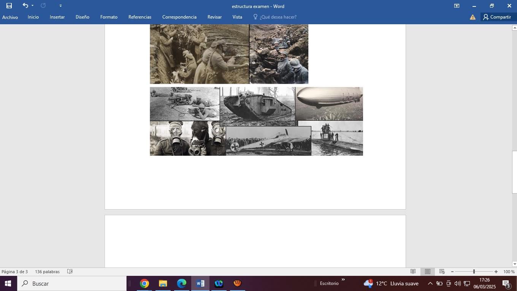Open the Referencias ribbon tab
The image size is (517, 291).
[140, 17]
